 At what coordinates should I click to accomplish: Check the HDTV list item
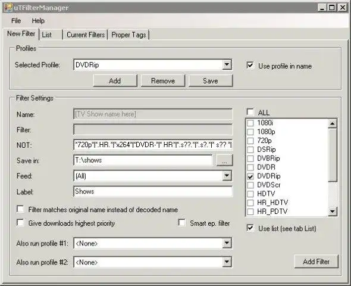click(x=250, y=194)
